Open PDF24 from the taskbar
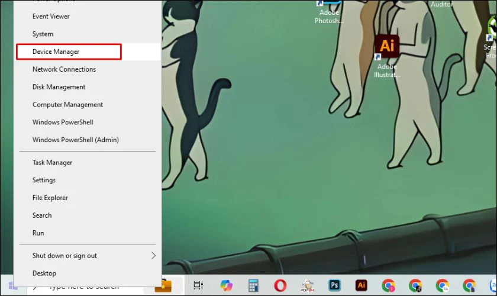 pyautogui.click(x=307, y=285)
